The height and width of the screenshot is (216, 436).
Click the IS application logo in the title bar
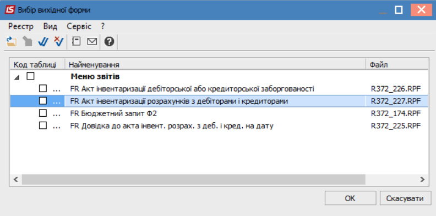click(10, 10)
